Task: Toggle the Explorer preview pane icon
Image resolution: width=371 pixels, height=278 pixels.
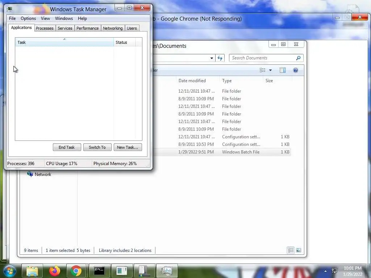Action: tap(283, 70)
